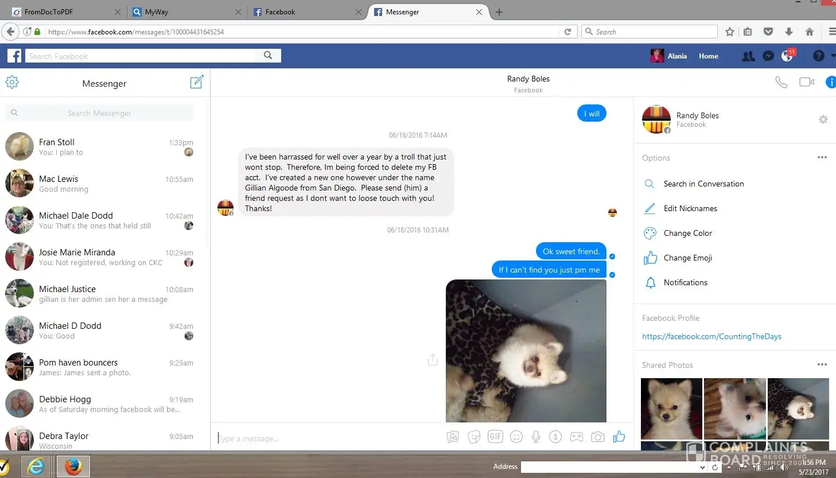The width and height of the screenshot is (836, 478).
Task: Switch to the FromDocToPDF browser tab
Action: coord(67,12)
